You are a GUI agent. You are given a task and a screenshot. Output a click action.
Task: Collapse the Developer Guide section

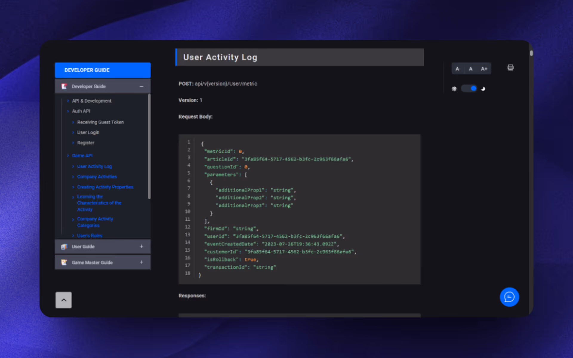pyautogui.click(x=141, y=86)
